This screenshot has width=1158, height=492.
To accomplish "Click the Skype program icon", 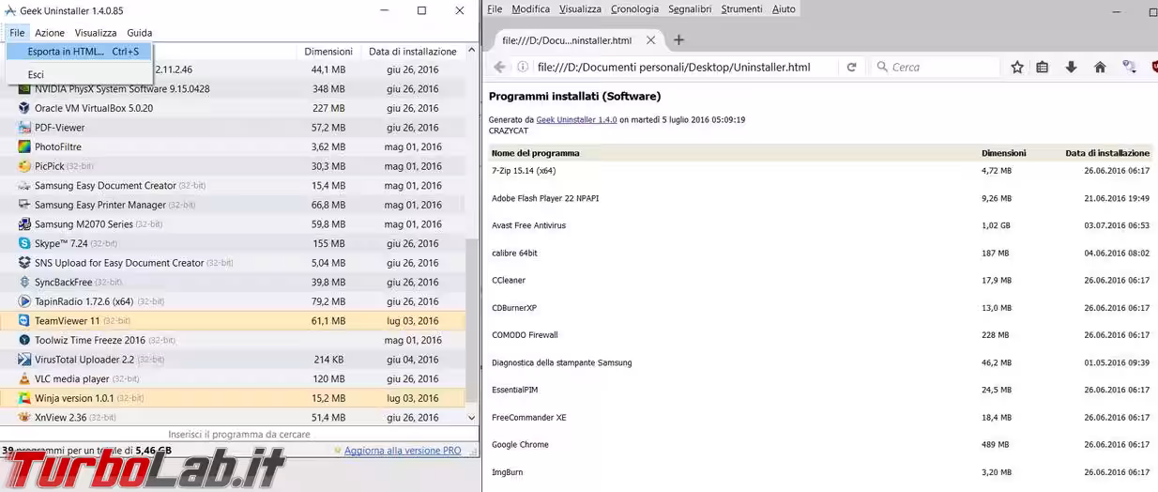I will coord(24,244).
